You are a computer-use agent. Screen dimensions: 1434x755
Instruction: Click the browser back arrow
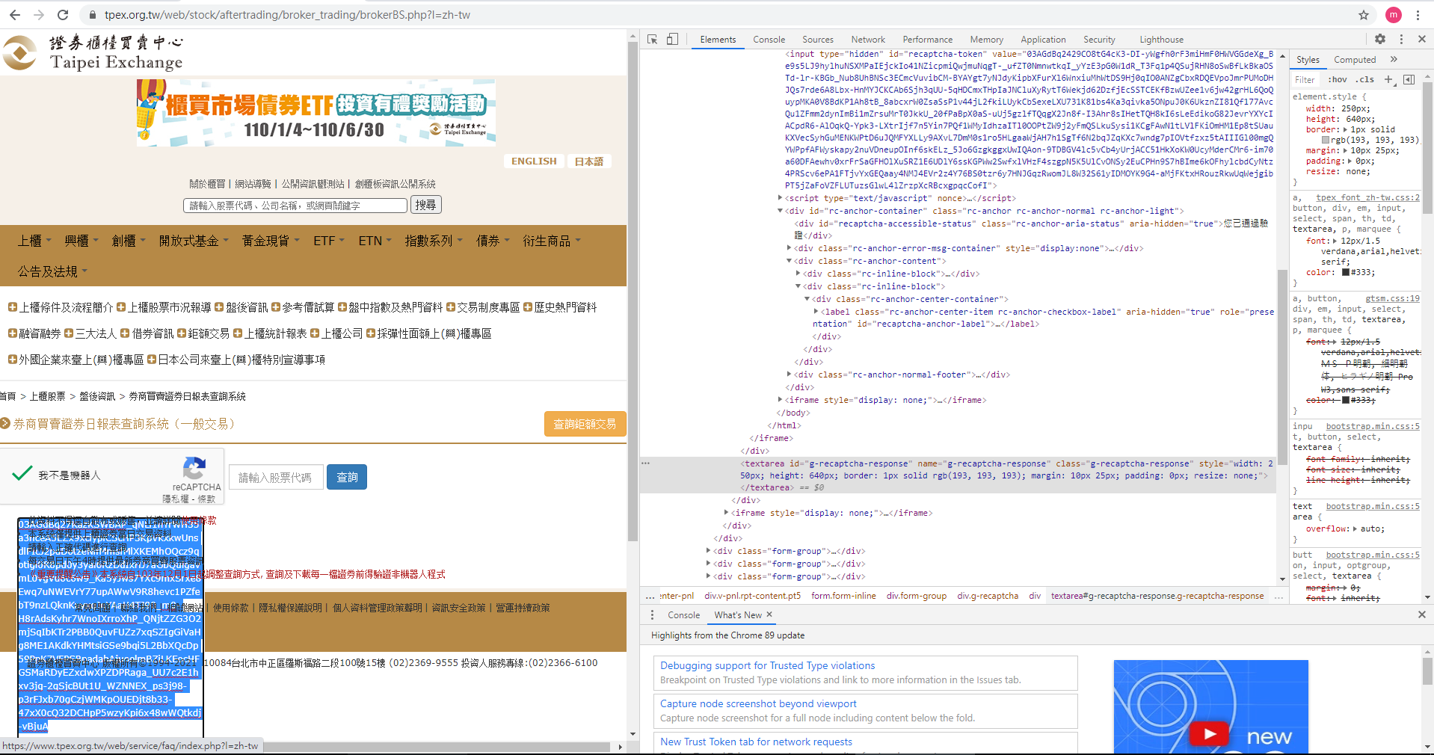pyautogui.click(x=15, y=15)
